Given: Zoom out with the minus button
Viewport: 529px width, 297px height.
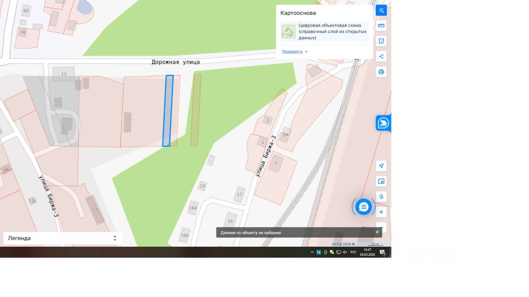Looking at the screenshot, I should [381, 227].
